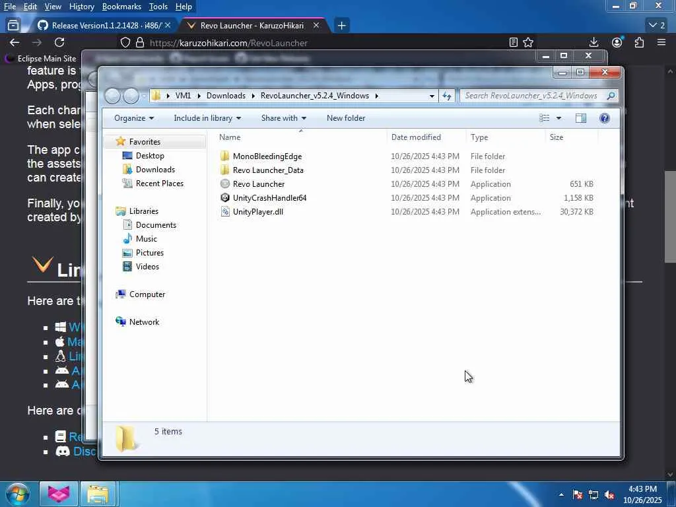The image size is (676, 507).
Task: Open Eclipse Main Site bookmark
Action: 40,58
